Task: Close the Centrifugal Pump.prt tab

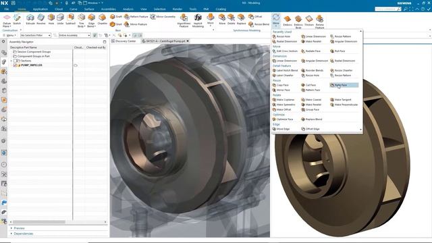Action: click(188, 41)
